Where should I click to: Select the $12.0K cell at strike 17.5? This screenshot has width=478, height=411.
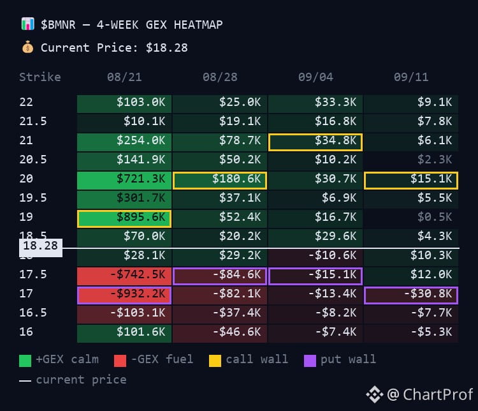pos(411,276)
